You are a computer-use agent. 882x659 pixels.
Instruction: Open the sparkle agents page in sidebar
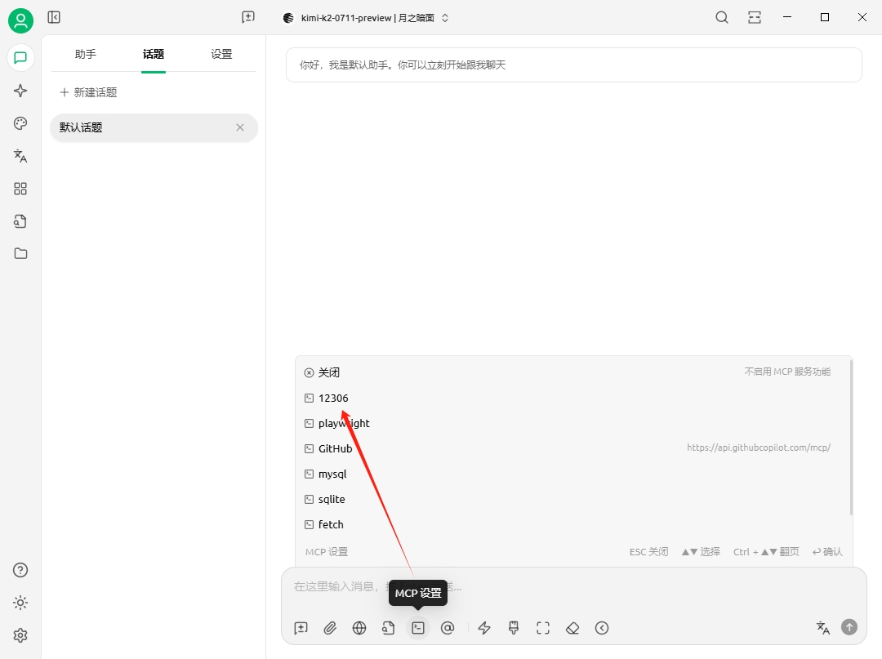(20, 91)
